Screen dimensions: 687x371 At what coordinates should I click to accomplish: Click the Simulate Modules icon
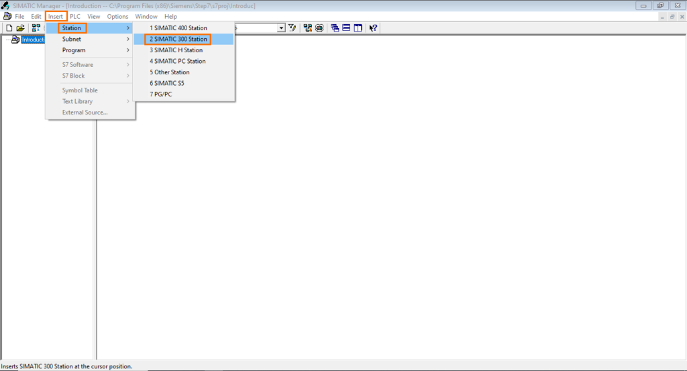pos(319,28)
